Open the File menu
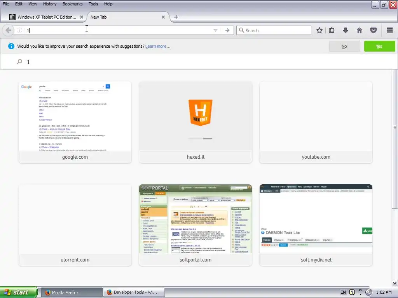The width and height of the screenshot is (398, 298). [x=6, y=4]
